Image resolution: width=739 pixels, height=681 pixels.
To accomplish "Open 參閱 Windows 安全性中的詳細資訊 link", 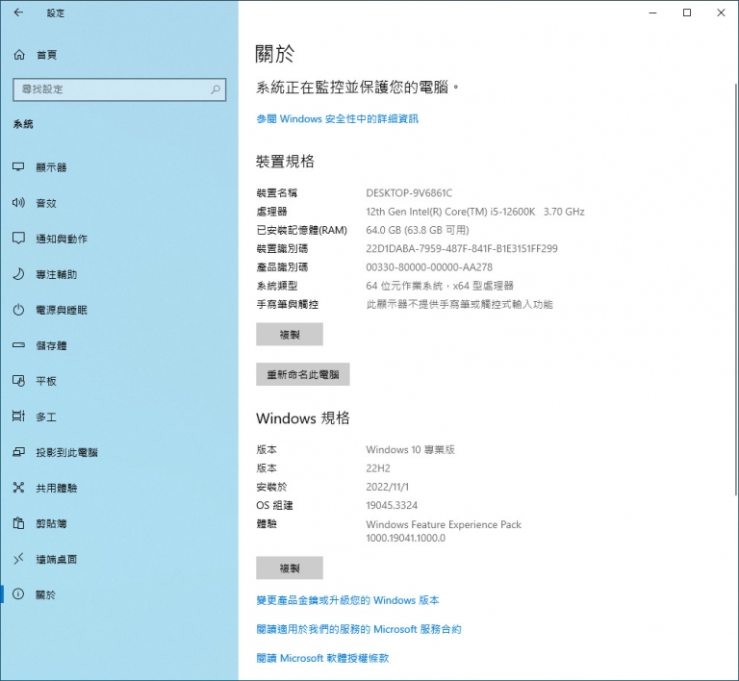I will [337, 119].
